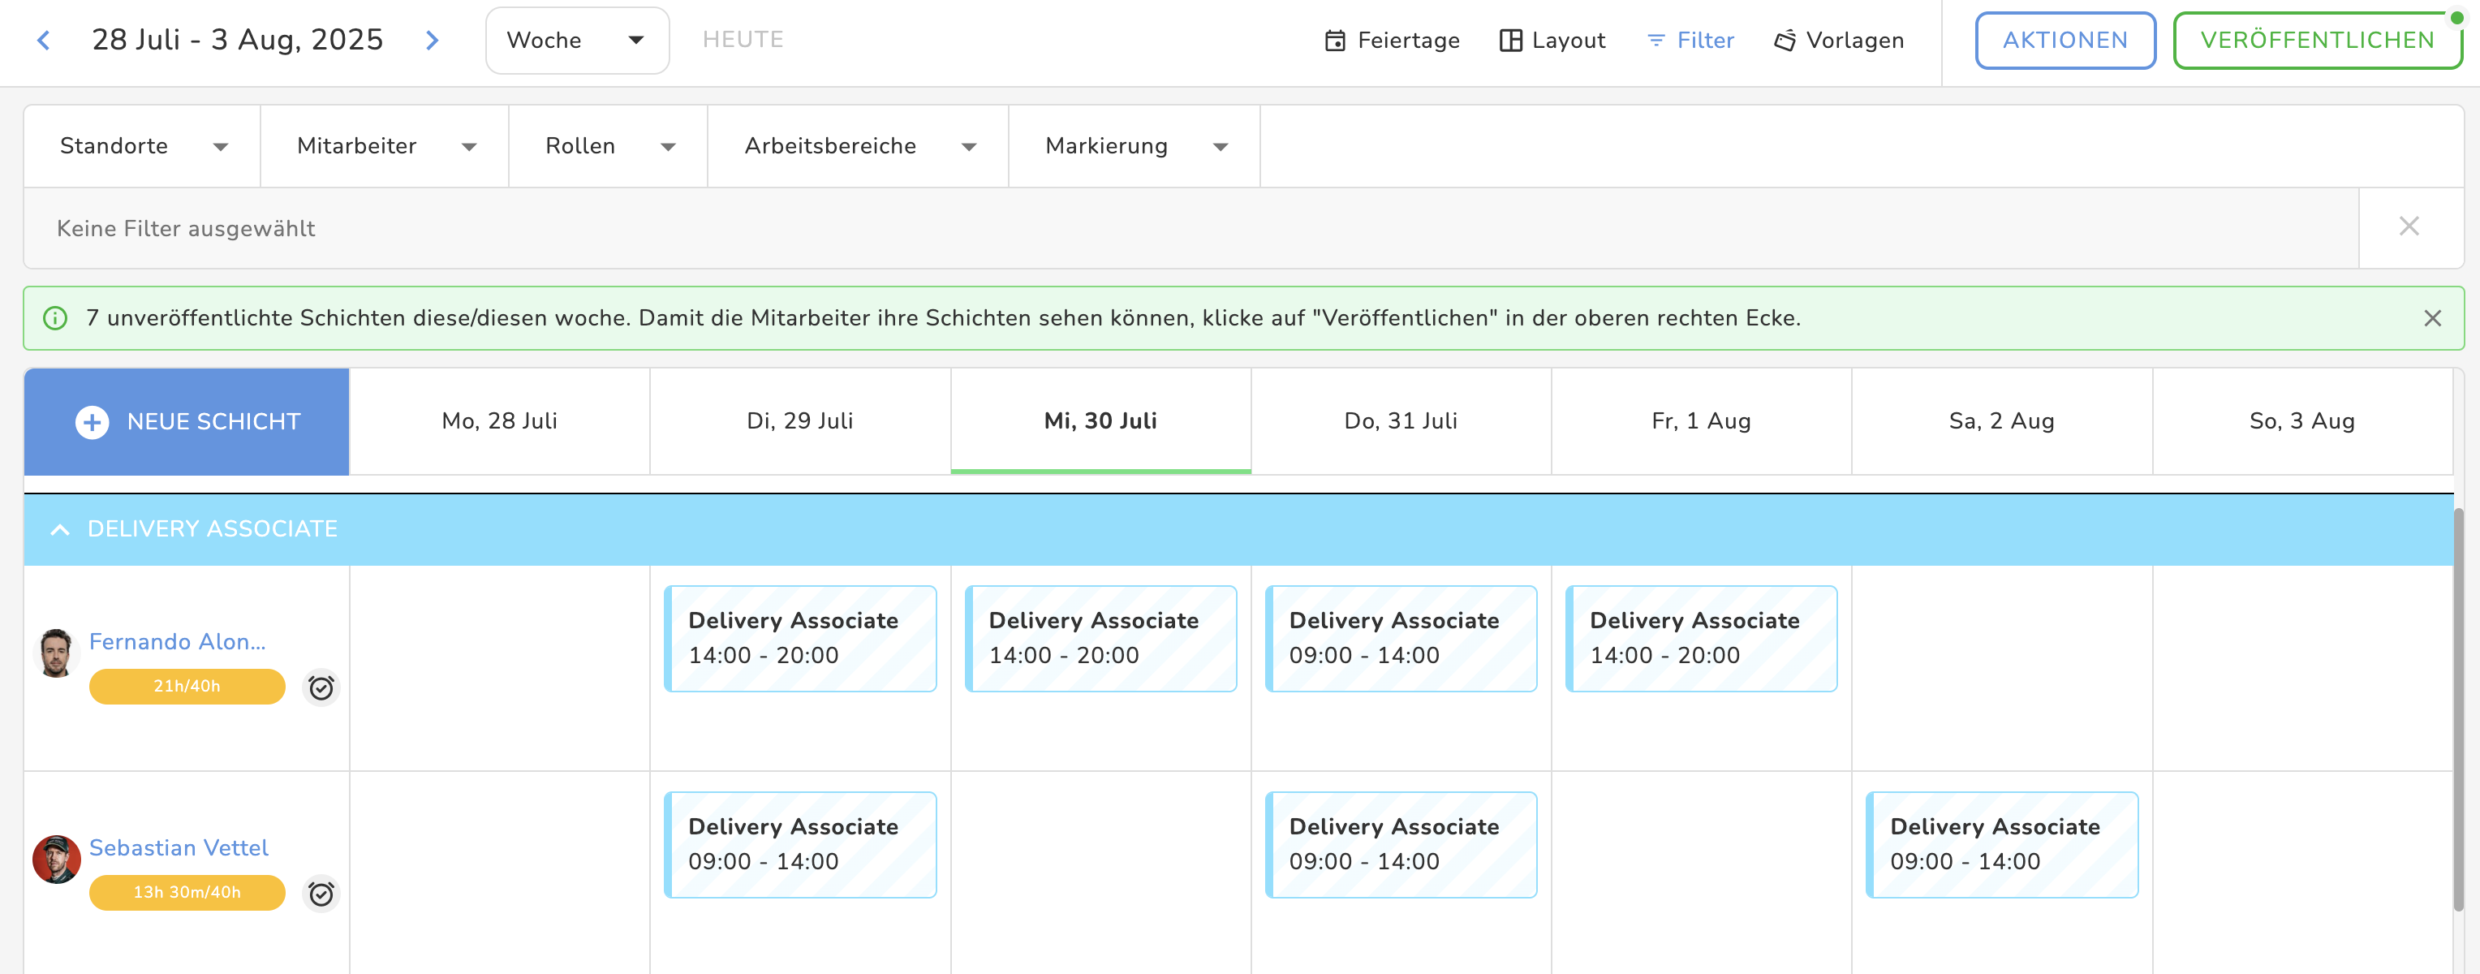Open Fernando's Tuesday 14:00 - 20:00 shift
The image size is (2480, 974).
(x=800, y=638)
